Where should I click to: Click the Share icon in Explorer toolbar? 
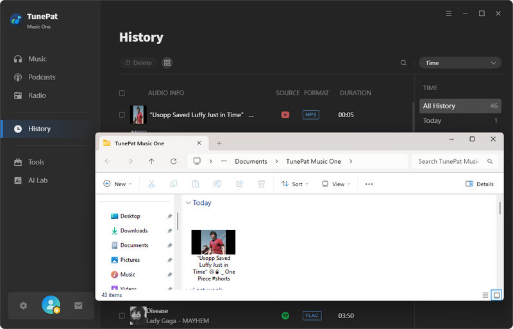click(239, 184)
